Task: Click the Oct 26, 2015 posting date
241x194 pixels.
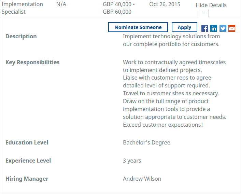Action: click(165, 4)
